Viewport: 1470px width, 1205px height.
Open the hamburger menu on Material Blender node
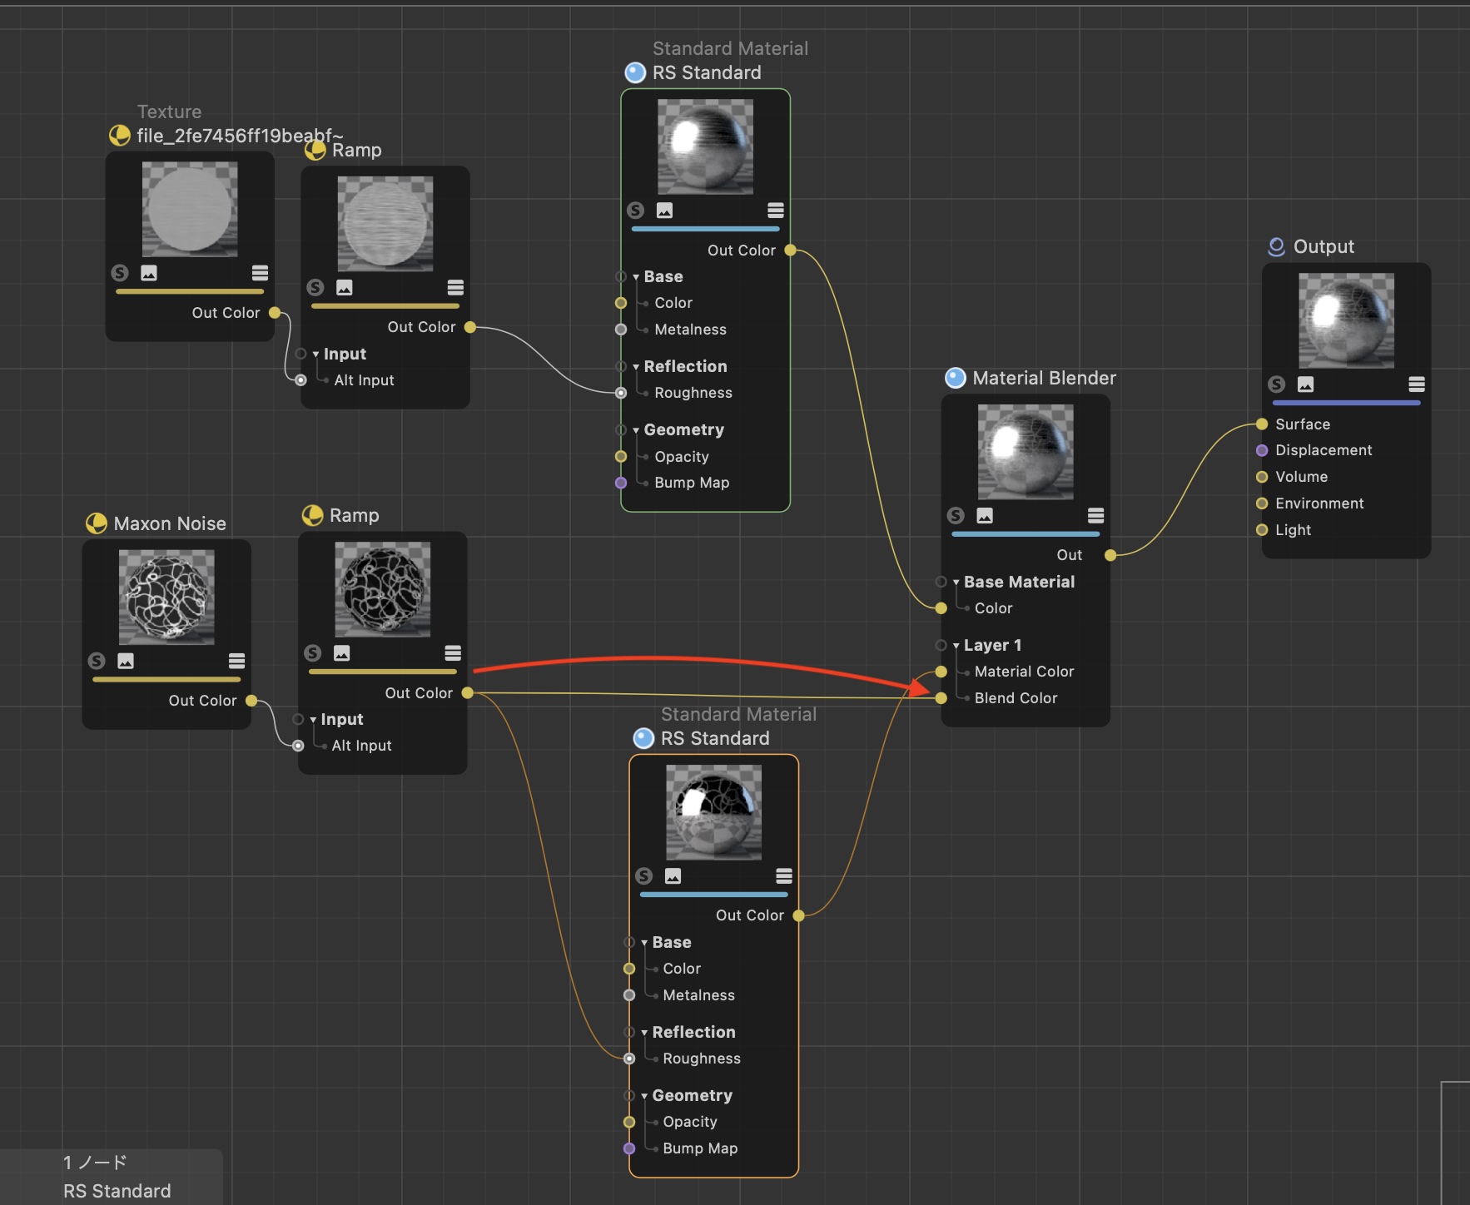[1095, 516]
